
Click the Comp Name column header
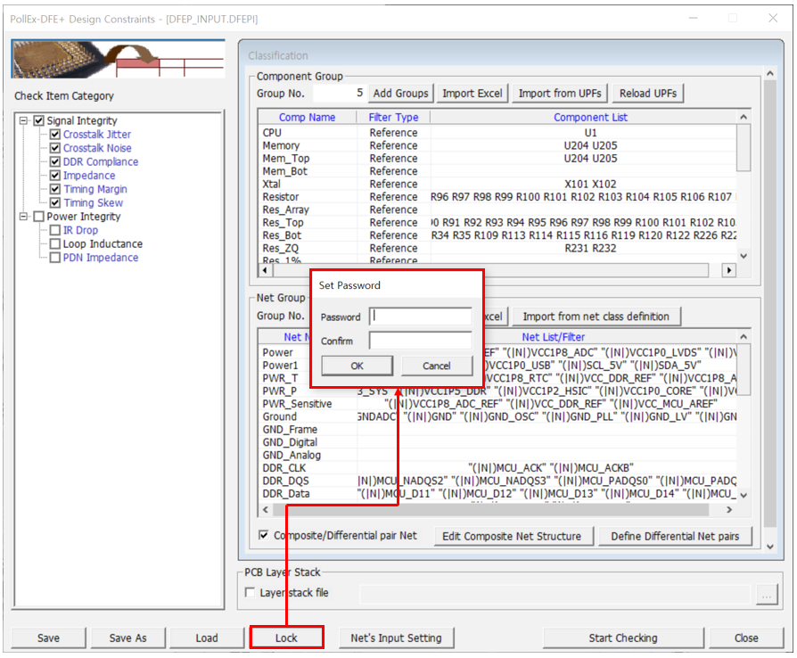(307, 118)
